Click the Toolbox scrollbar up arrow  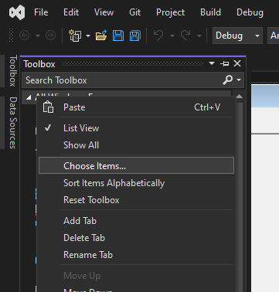click(240, 97)
